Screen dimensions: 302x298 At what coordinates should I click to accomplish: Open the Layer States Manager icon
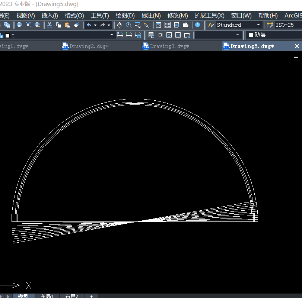click(138, 35)
